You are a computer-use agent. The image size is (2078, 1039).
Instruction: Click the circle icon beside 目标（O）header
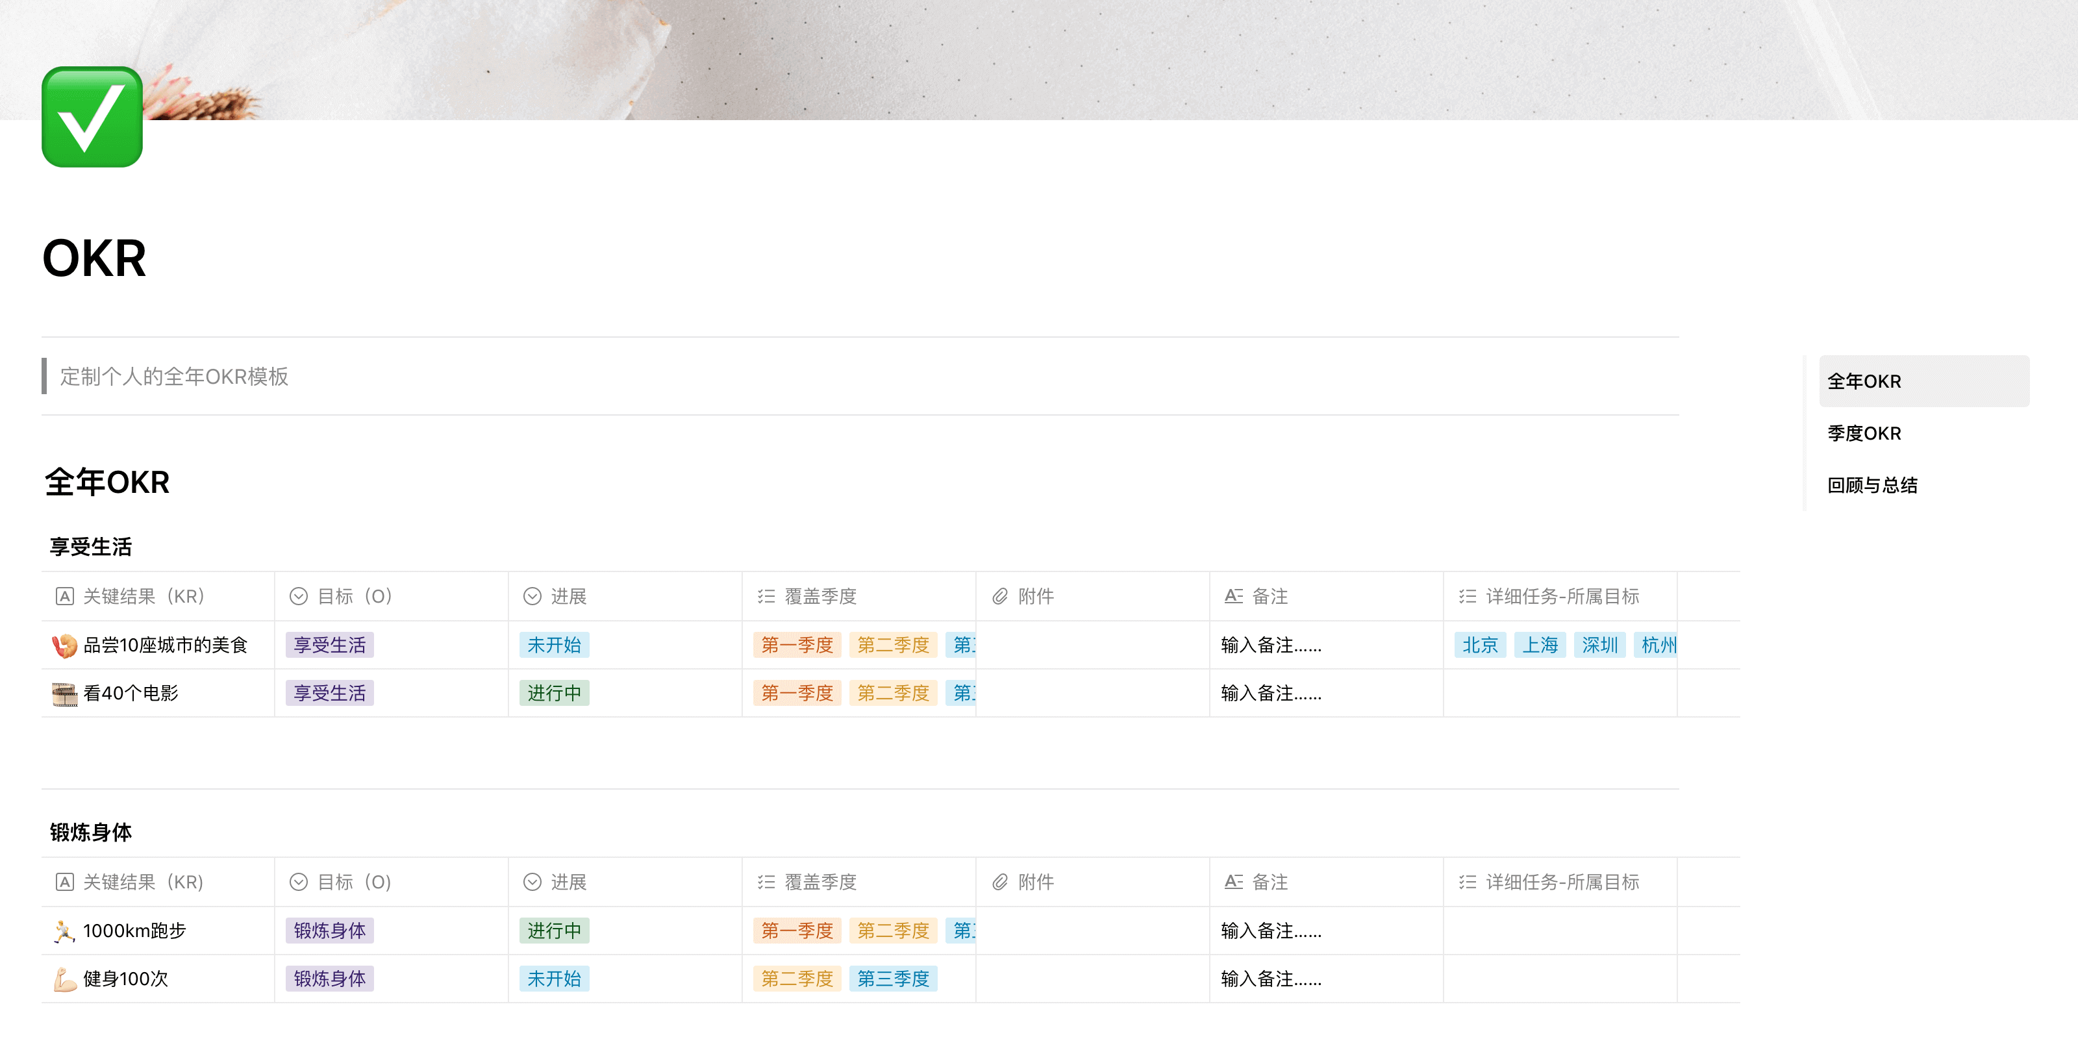[x=297, y=595]
